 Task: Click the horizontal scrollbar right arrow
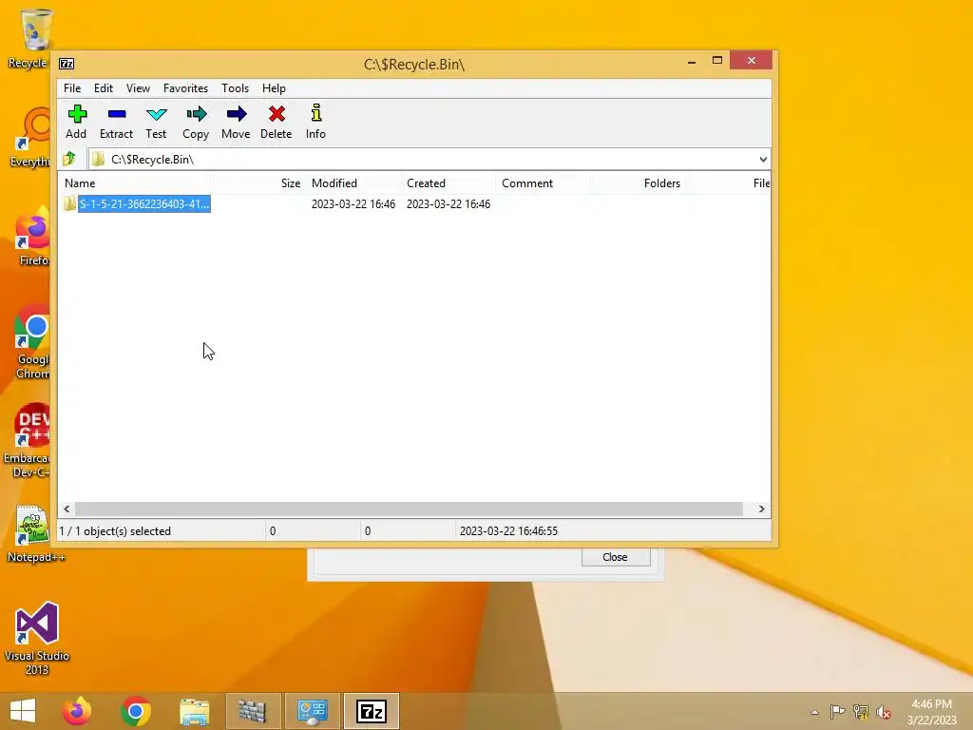tap(761, 509)
